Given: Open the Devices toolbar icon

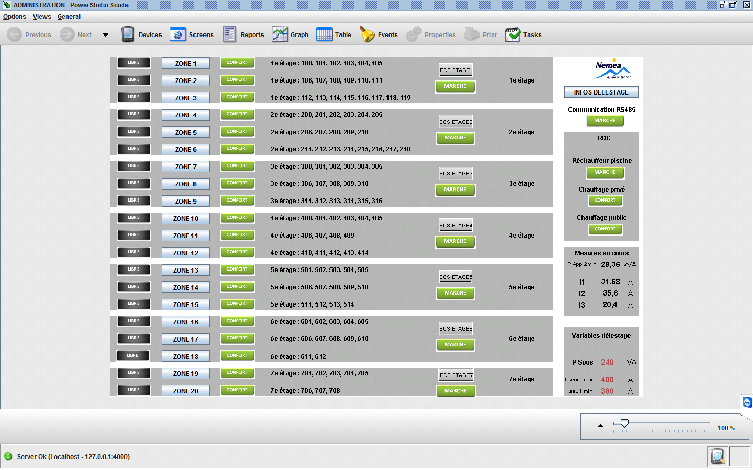Looking at the screenshot, I should pos(128,34).
